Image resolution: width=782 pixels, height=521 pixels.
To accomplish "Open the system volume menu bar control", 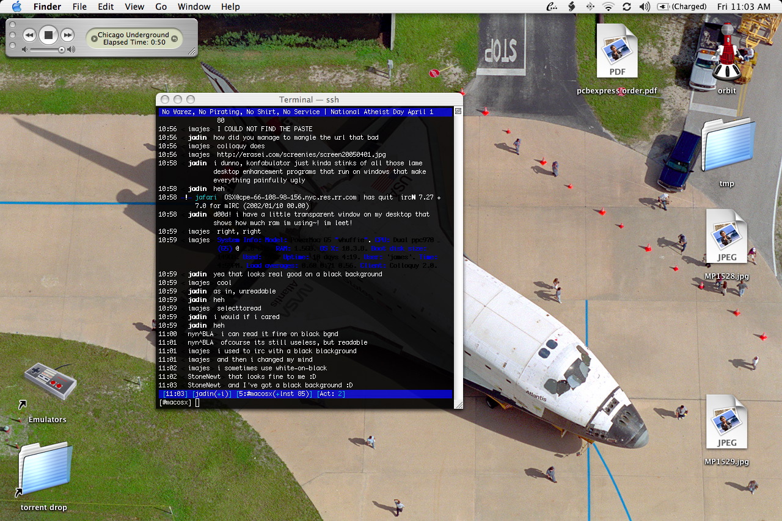I will (x=645, y=7).
